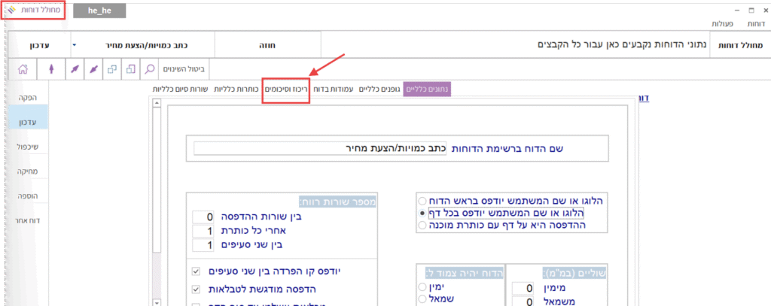The image size is (771, 306).
Task: Switch to the ריכוז וסיכומים tab
Action: pyautogui.click(x=286, y=89)
